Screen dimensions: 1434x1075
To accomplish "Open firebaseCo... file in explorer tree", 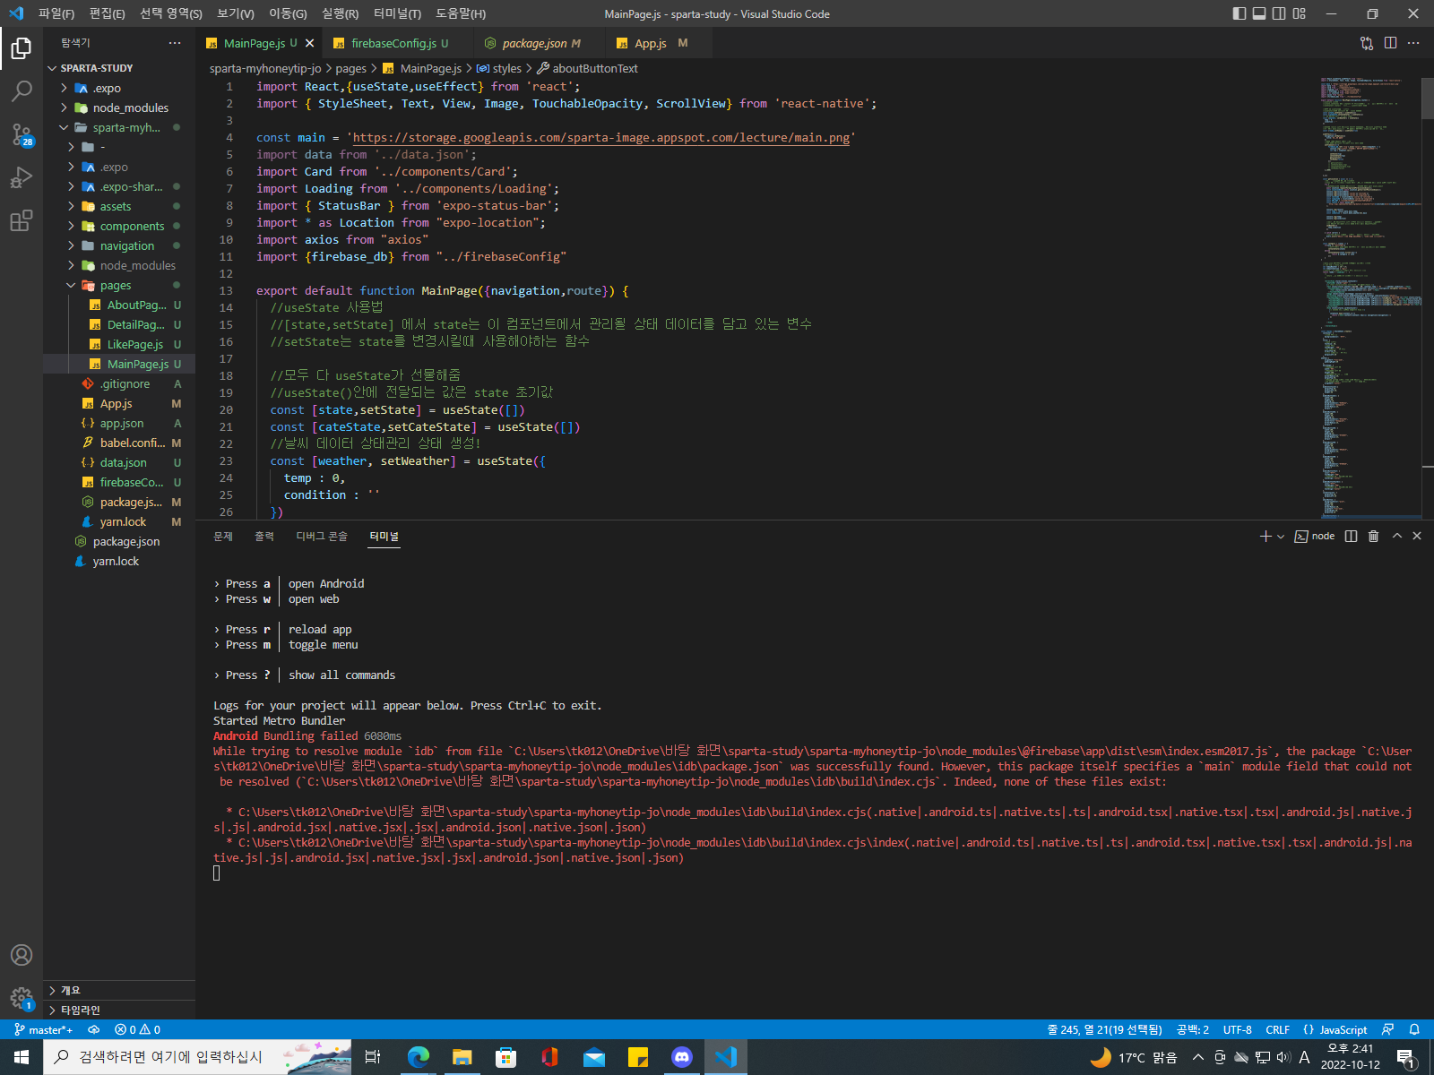I will pyautogui.click(x=132, y=482).
